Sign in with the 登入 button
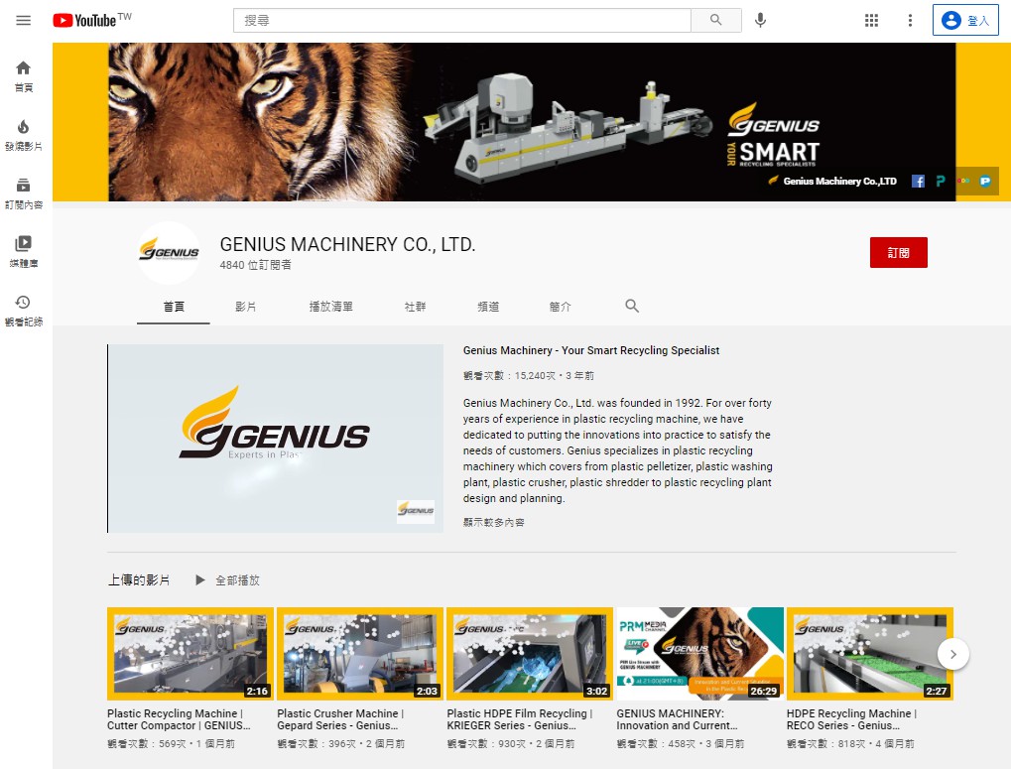 [965, 21]
